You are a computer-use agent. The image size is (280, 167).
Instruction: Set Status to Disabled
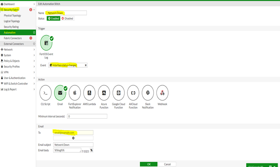click(x=67, y=19)
